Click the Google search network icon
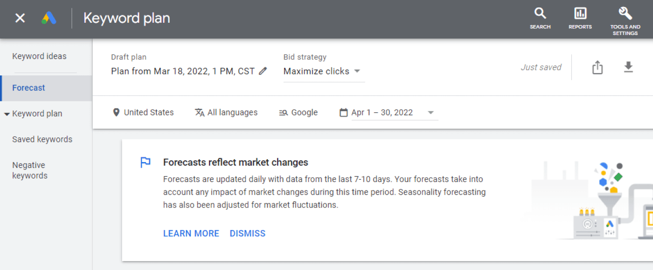 284,112
